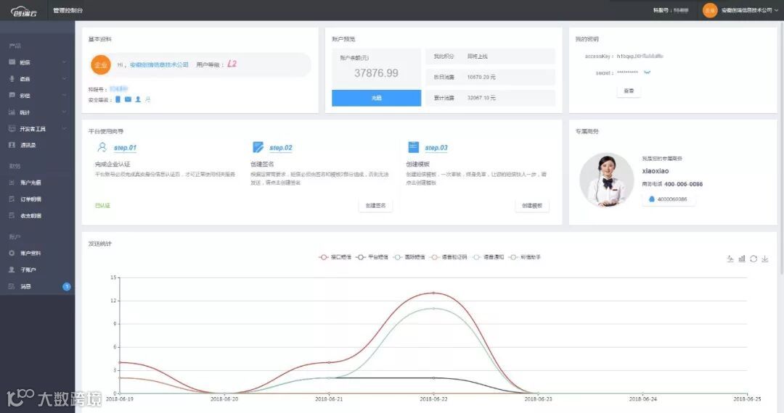Switch chart to bar view icon
The image size is (784, 413).
click(x=741, y=259)
